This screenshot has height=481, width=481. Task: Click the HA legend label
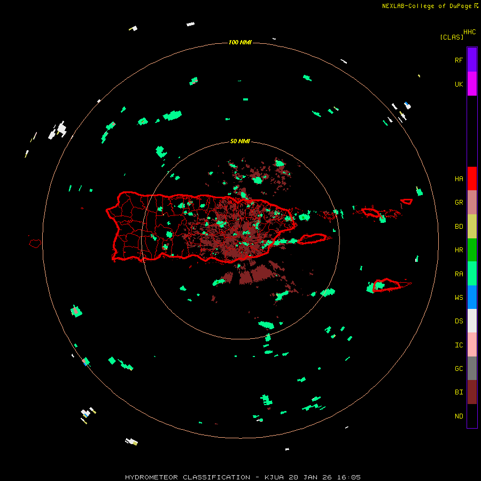(x=459, y=179)
